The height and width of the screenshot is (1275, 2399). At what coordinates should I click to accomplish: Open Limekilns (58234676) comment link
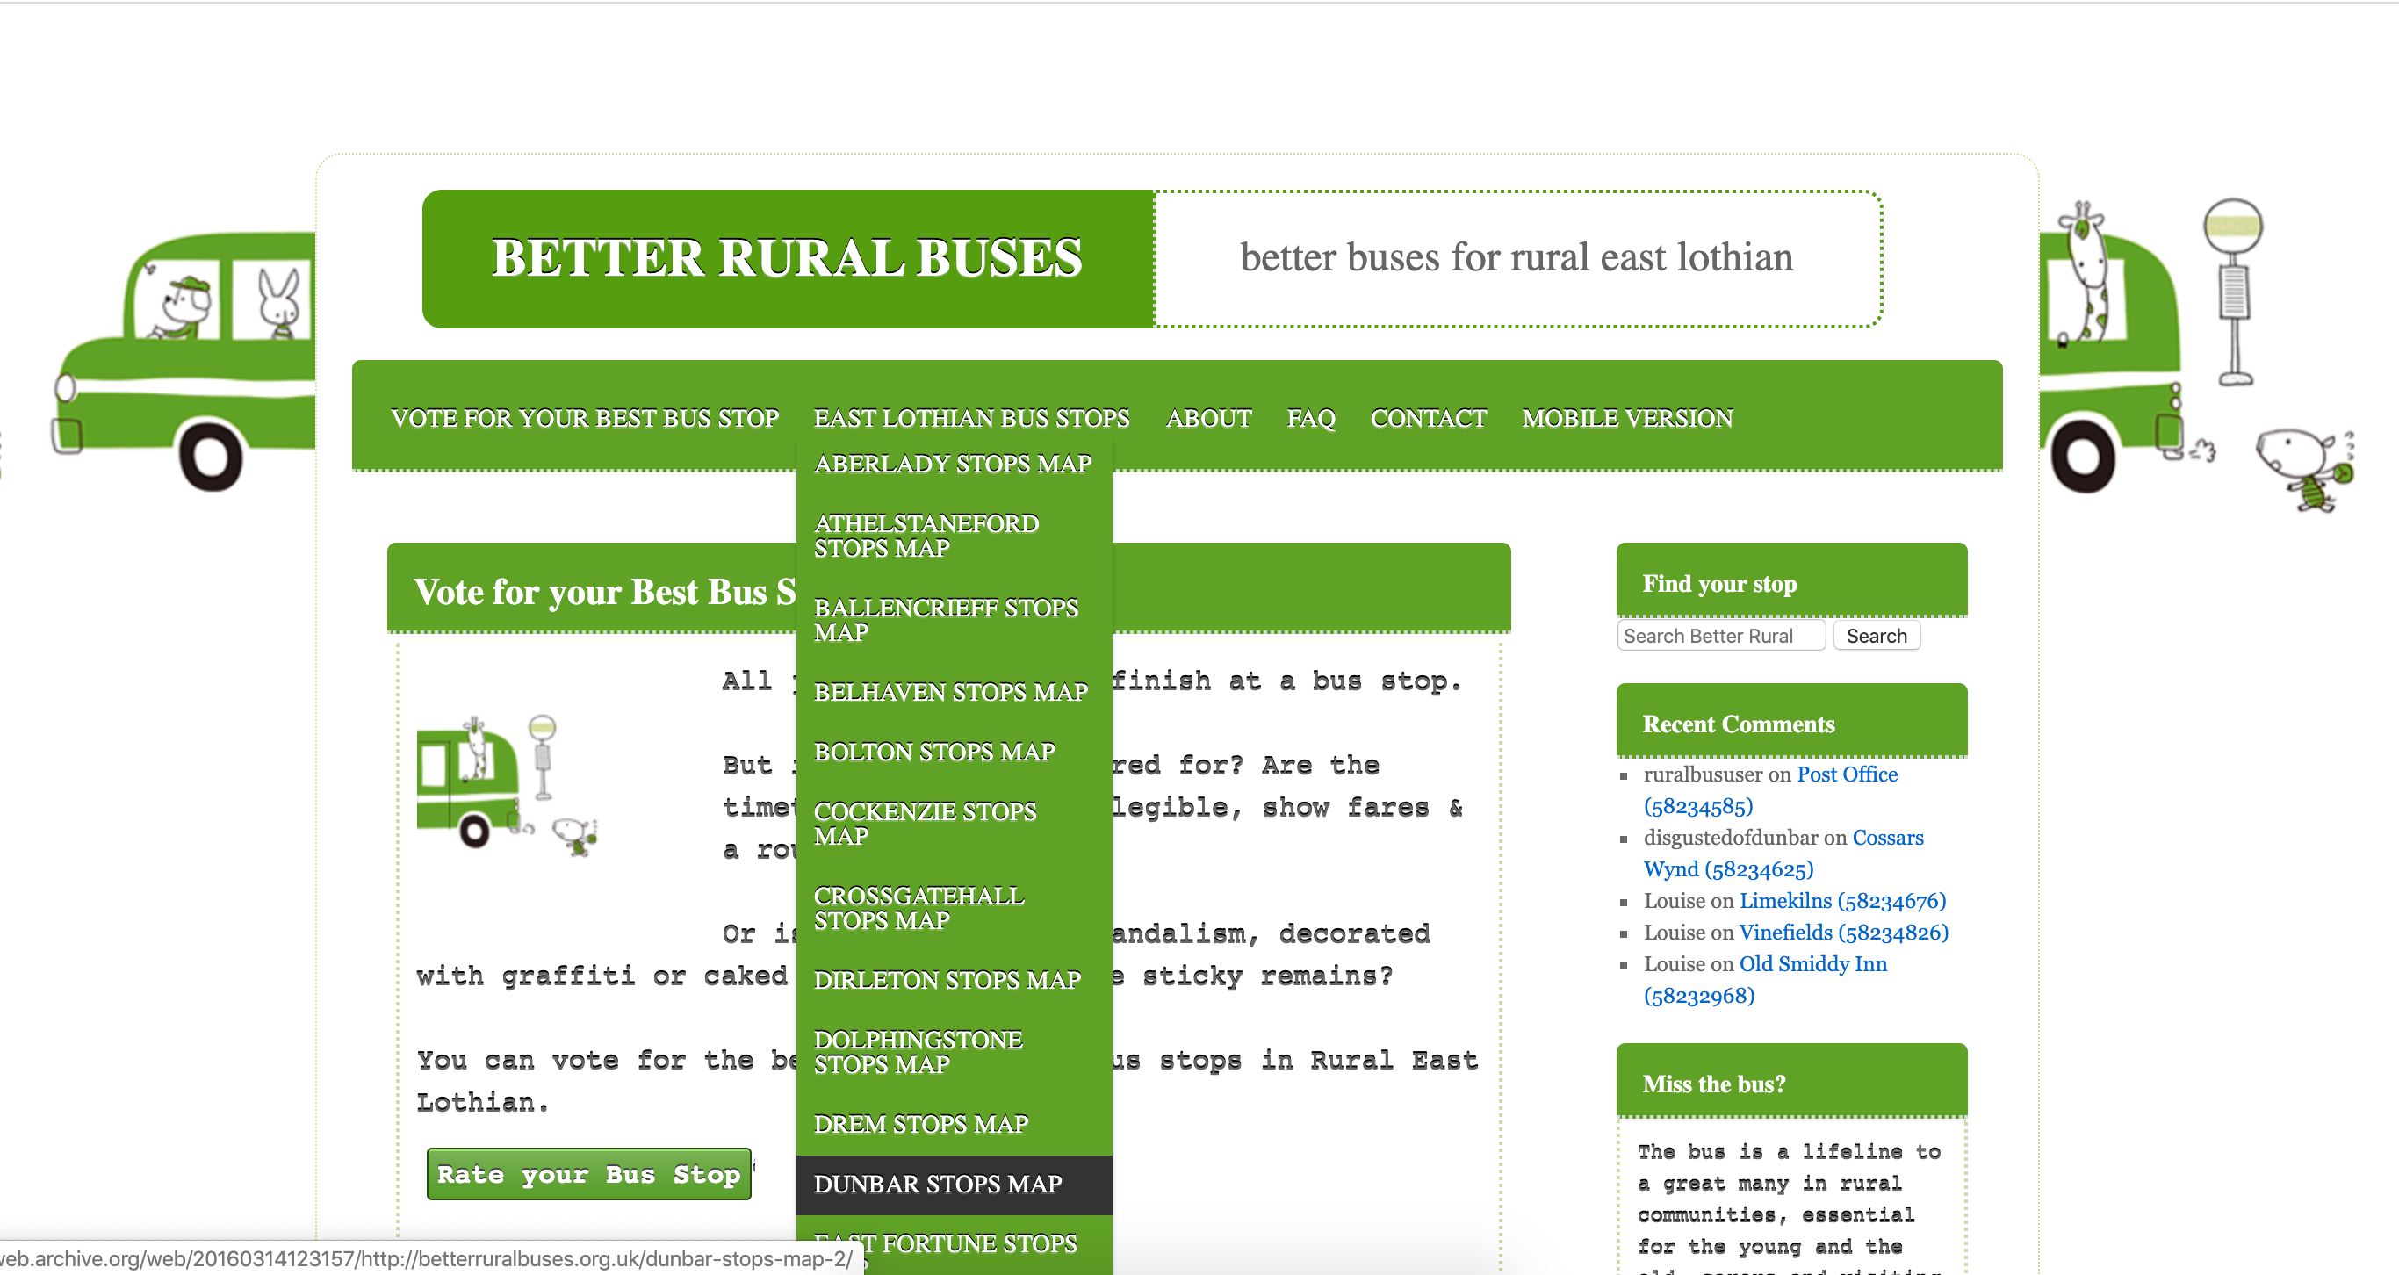click(x=1842, y=901)
